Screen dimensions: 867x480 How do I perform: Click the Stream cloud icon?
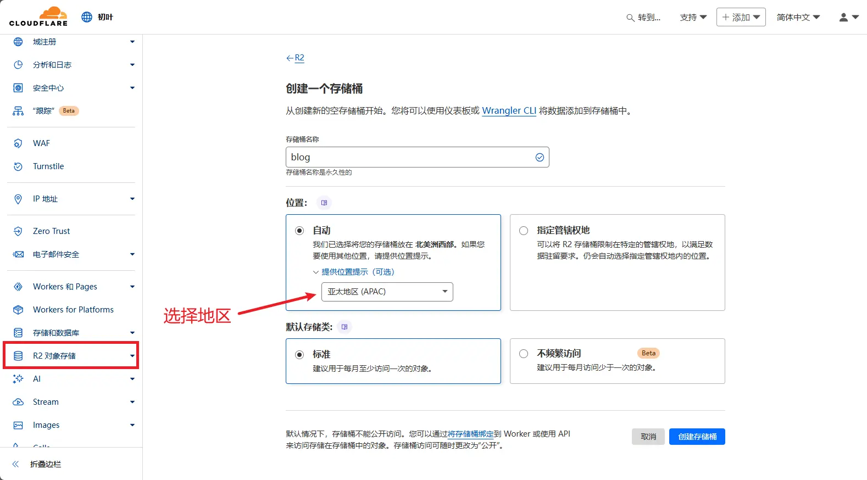coord(18,402)
